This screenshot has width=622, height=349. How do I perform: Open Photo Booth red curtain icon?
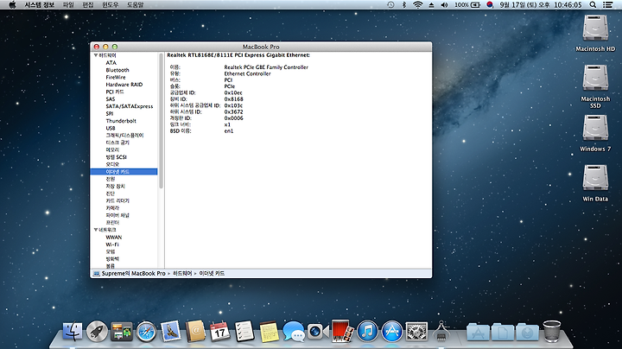pyautogui.click(x=343, y=331)
